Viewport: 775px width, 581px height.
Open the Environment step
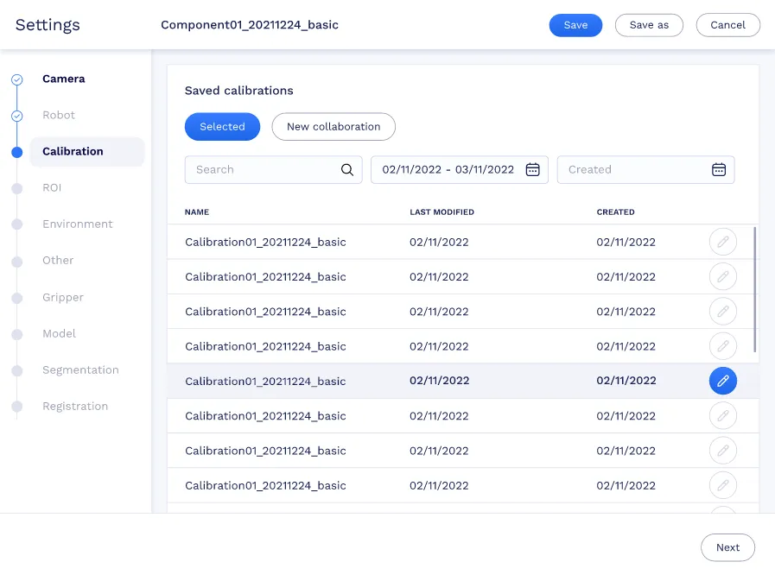[x=77, y=224]
